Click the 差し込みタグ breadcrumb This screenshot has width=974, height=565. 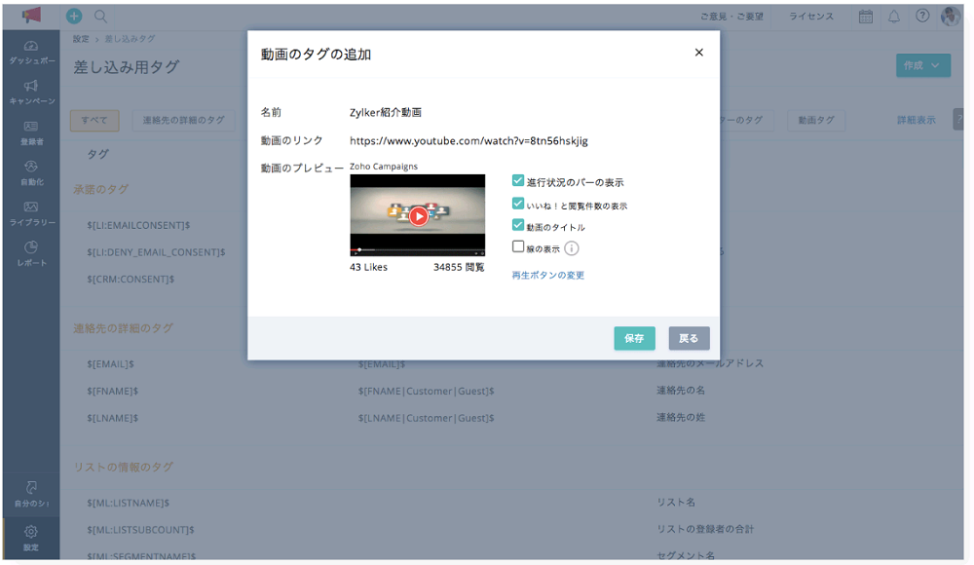pyautogui.click(x=130, y=39)
